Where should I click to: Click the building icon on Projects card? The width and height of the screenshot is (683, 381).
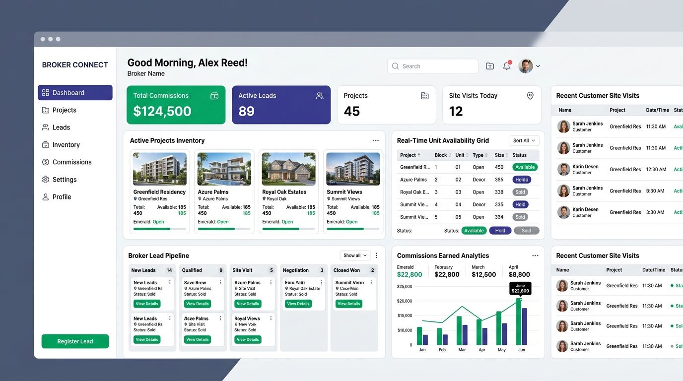pos(425,96)
